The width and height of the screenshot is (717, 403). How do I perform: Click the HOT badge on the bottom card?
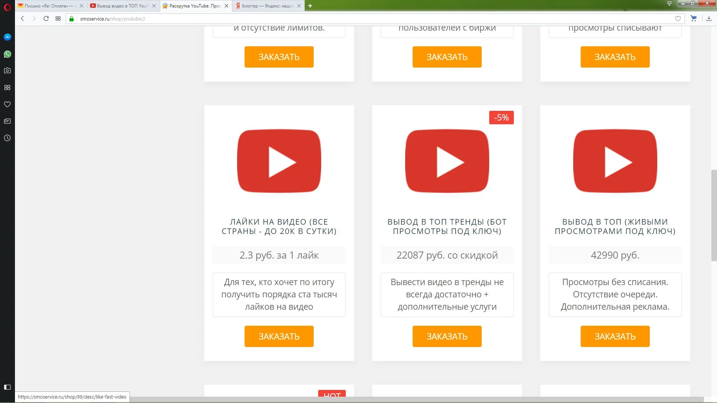(332, 394)
